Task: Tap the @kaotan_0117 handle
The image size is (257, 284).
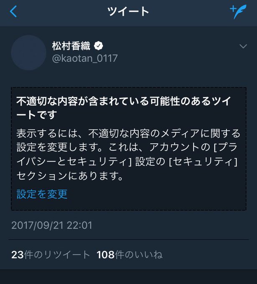Action: pos(85,58)
